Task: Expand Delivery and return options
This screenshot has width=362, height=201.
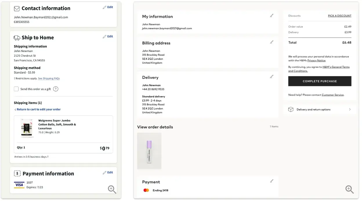Action: coord(320,110)
